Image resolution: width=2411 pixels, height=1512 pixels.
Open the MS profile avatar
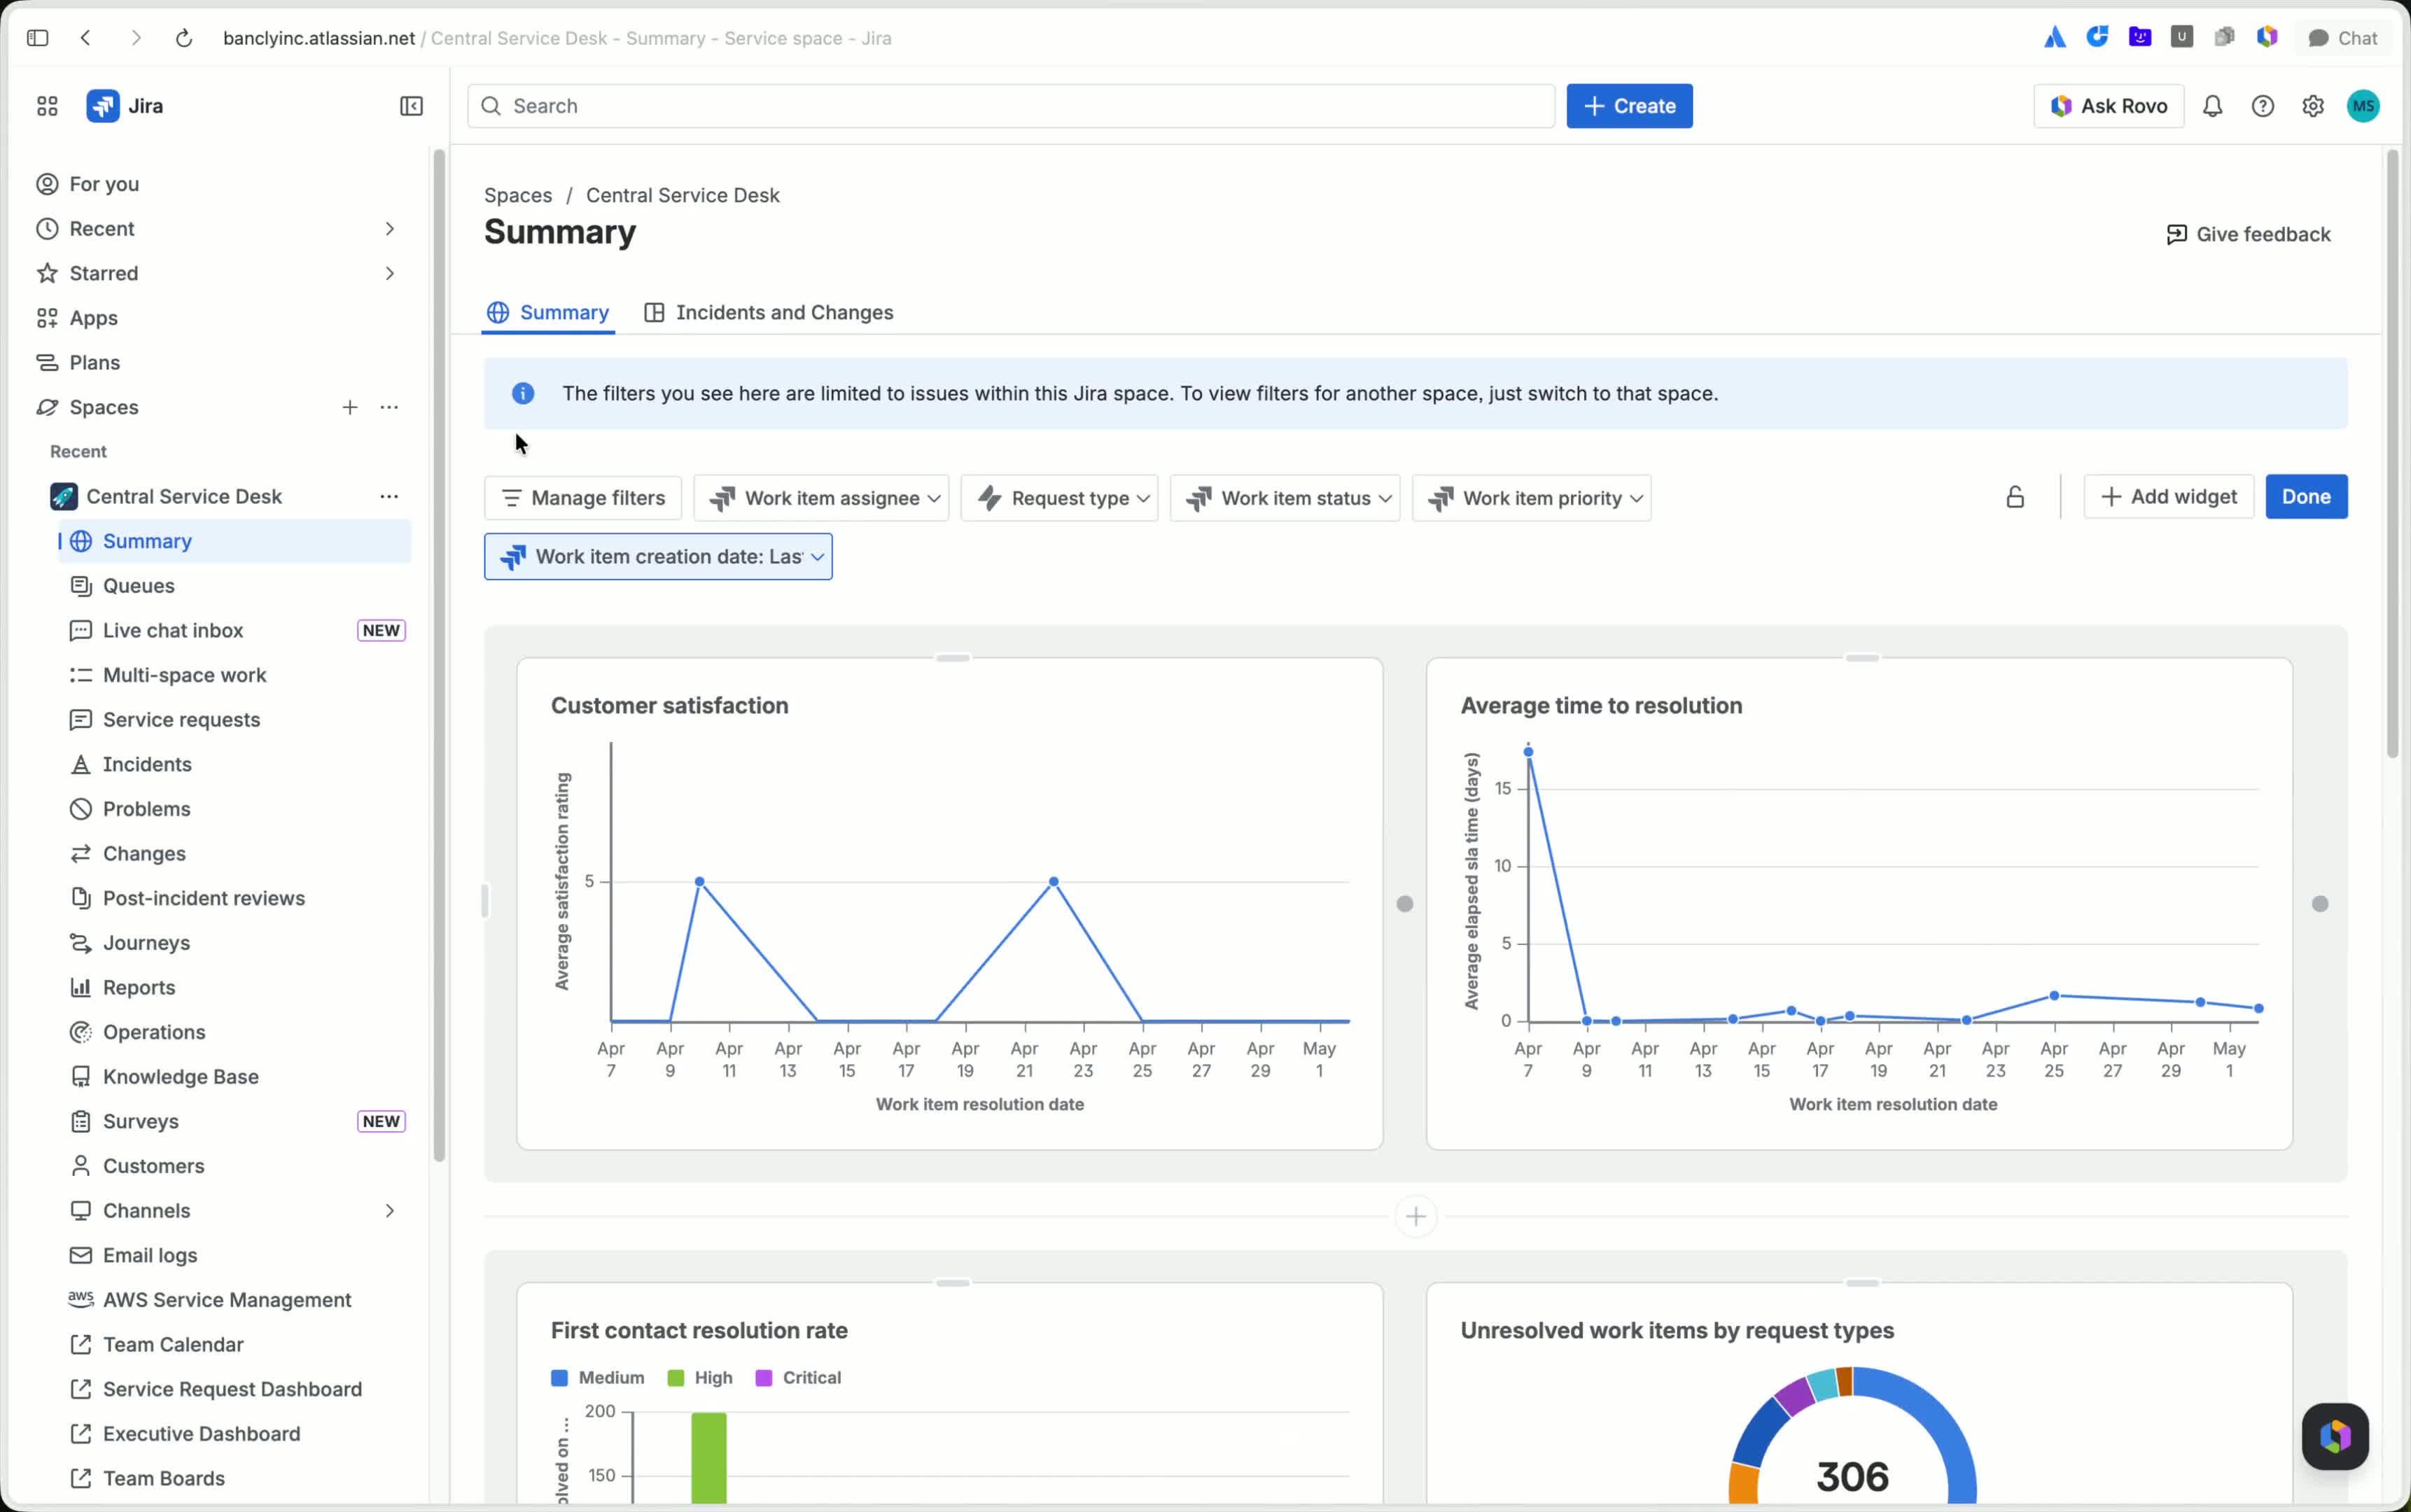(x=2363, y=106)
